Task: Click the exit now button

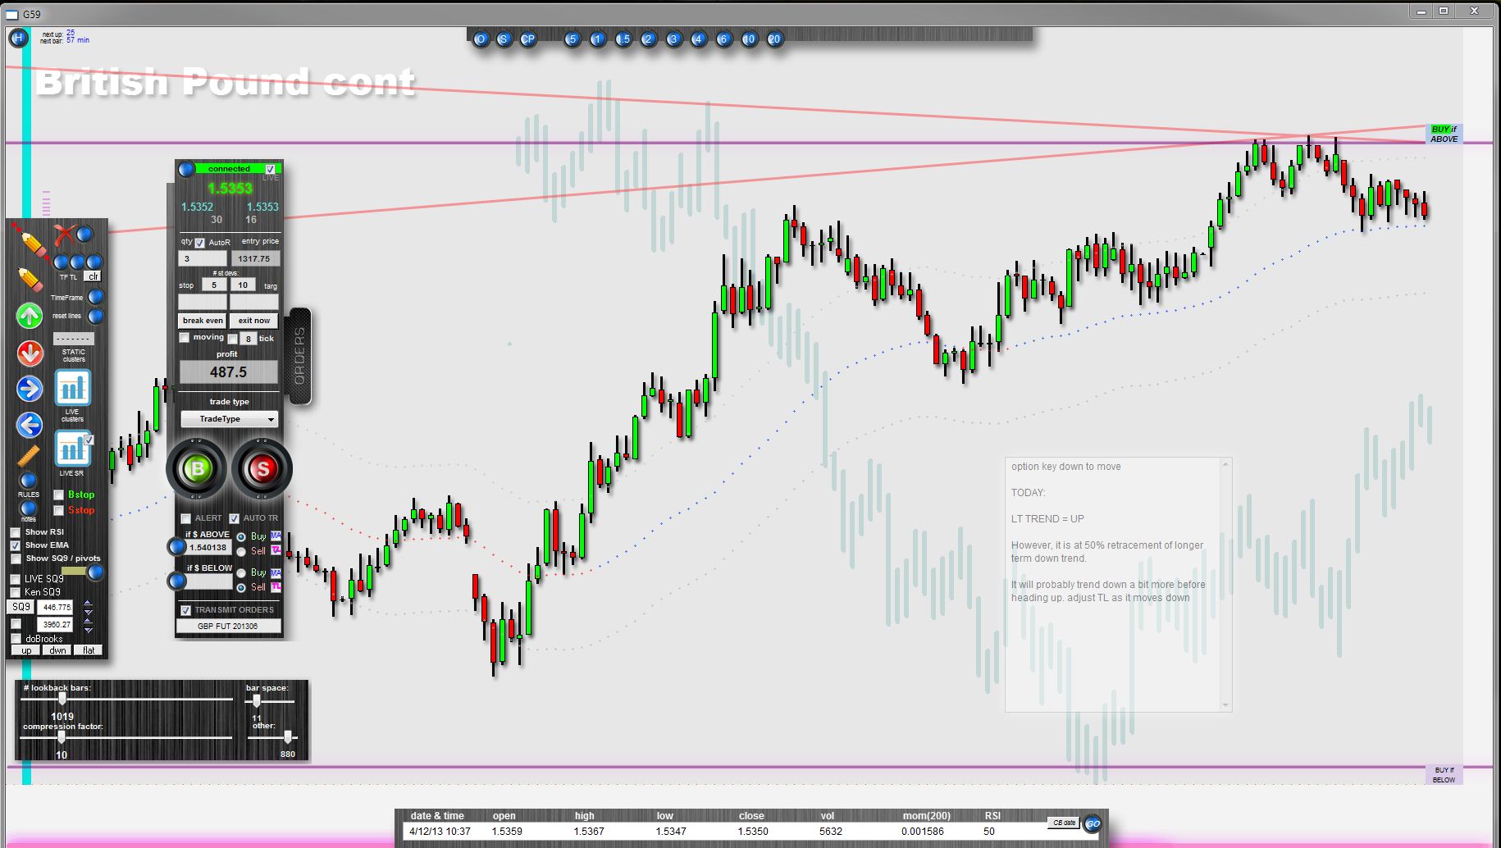Action: (x=254, y=321)
